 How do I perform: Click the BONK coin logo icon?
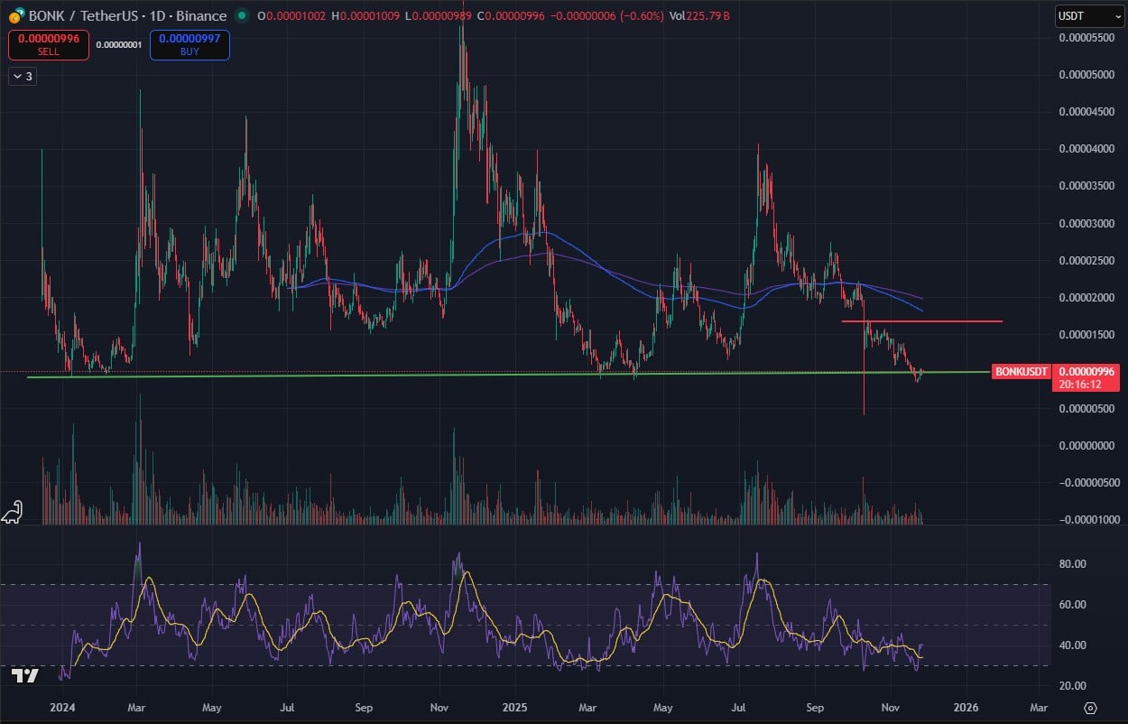click(15, 15)
